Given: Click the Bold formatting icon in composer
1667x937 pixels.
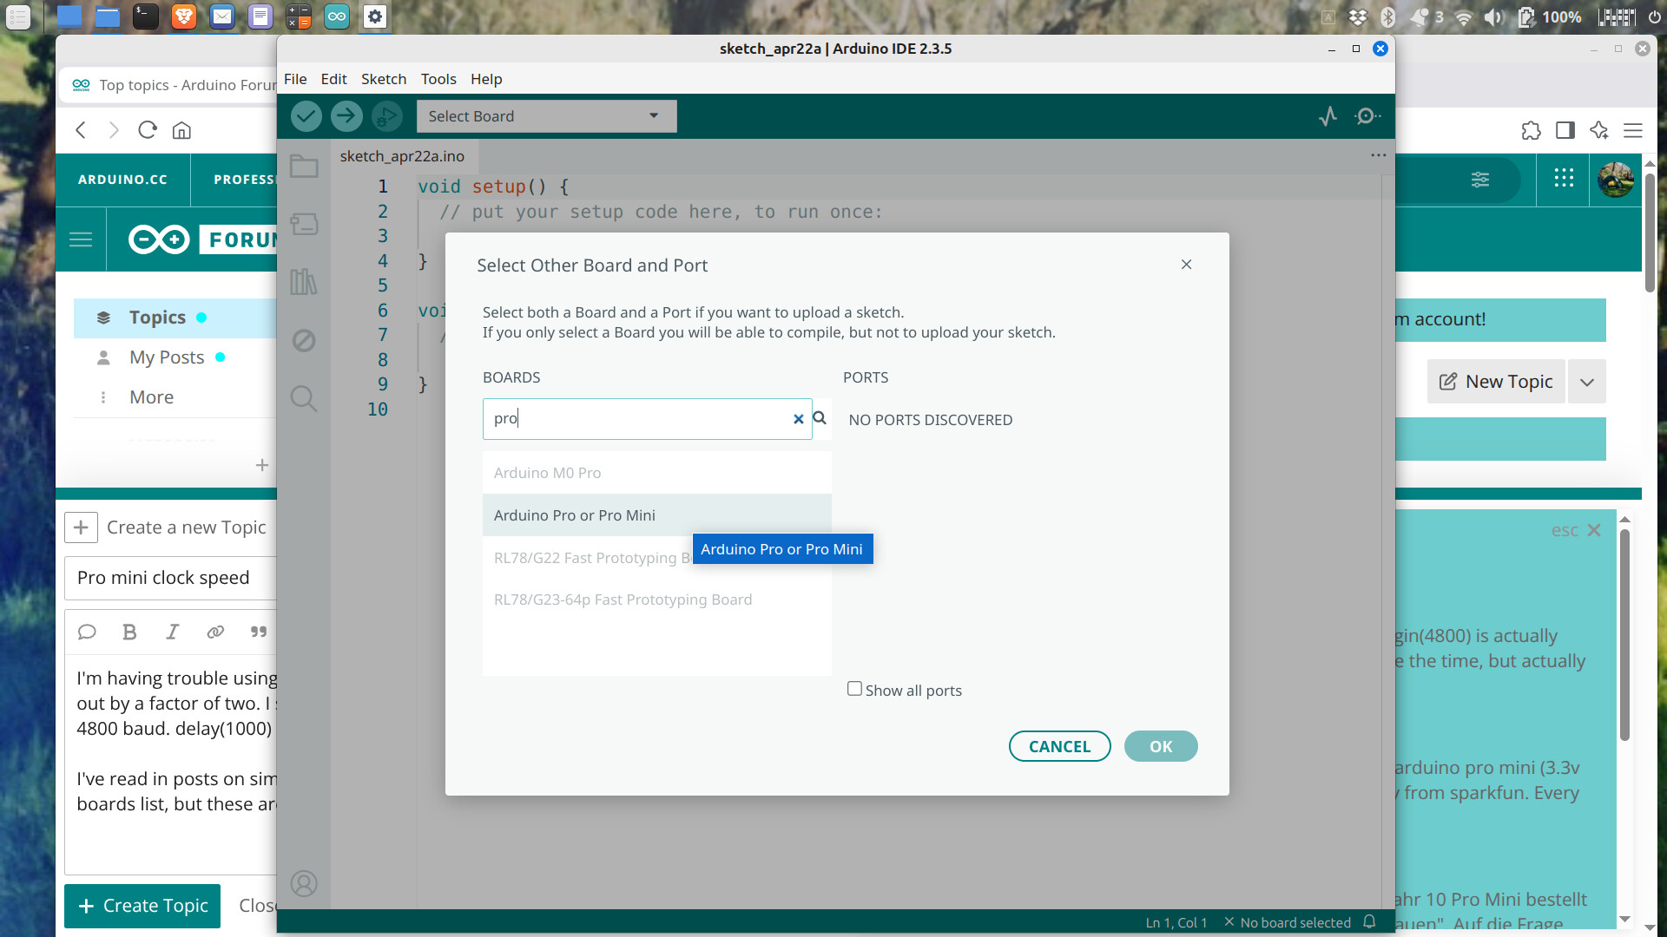Looking at the screenshot, I should click(129, 632).
